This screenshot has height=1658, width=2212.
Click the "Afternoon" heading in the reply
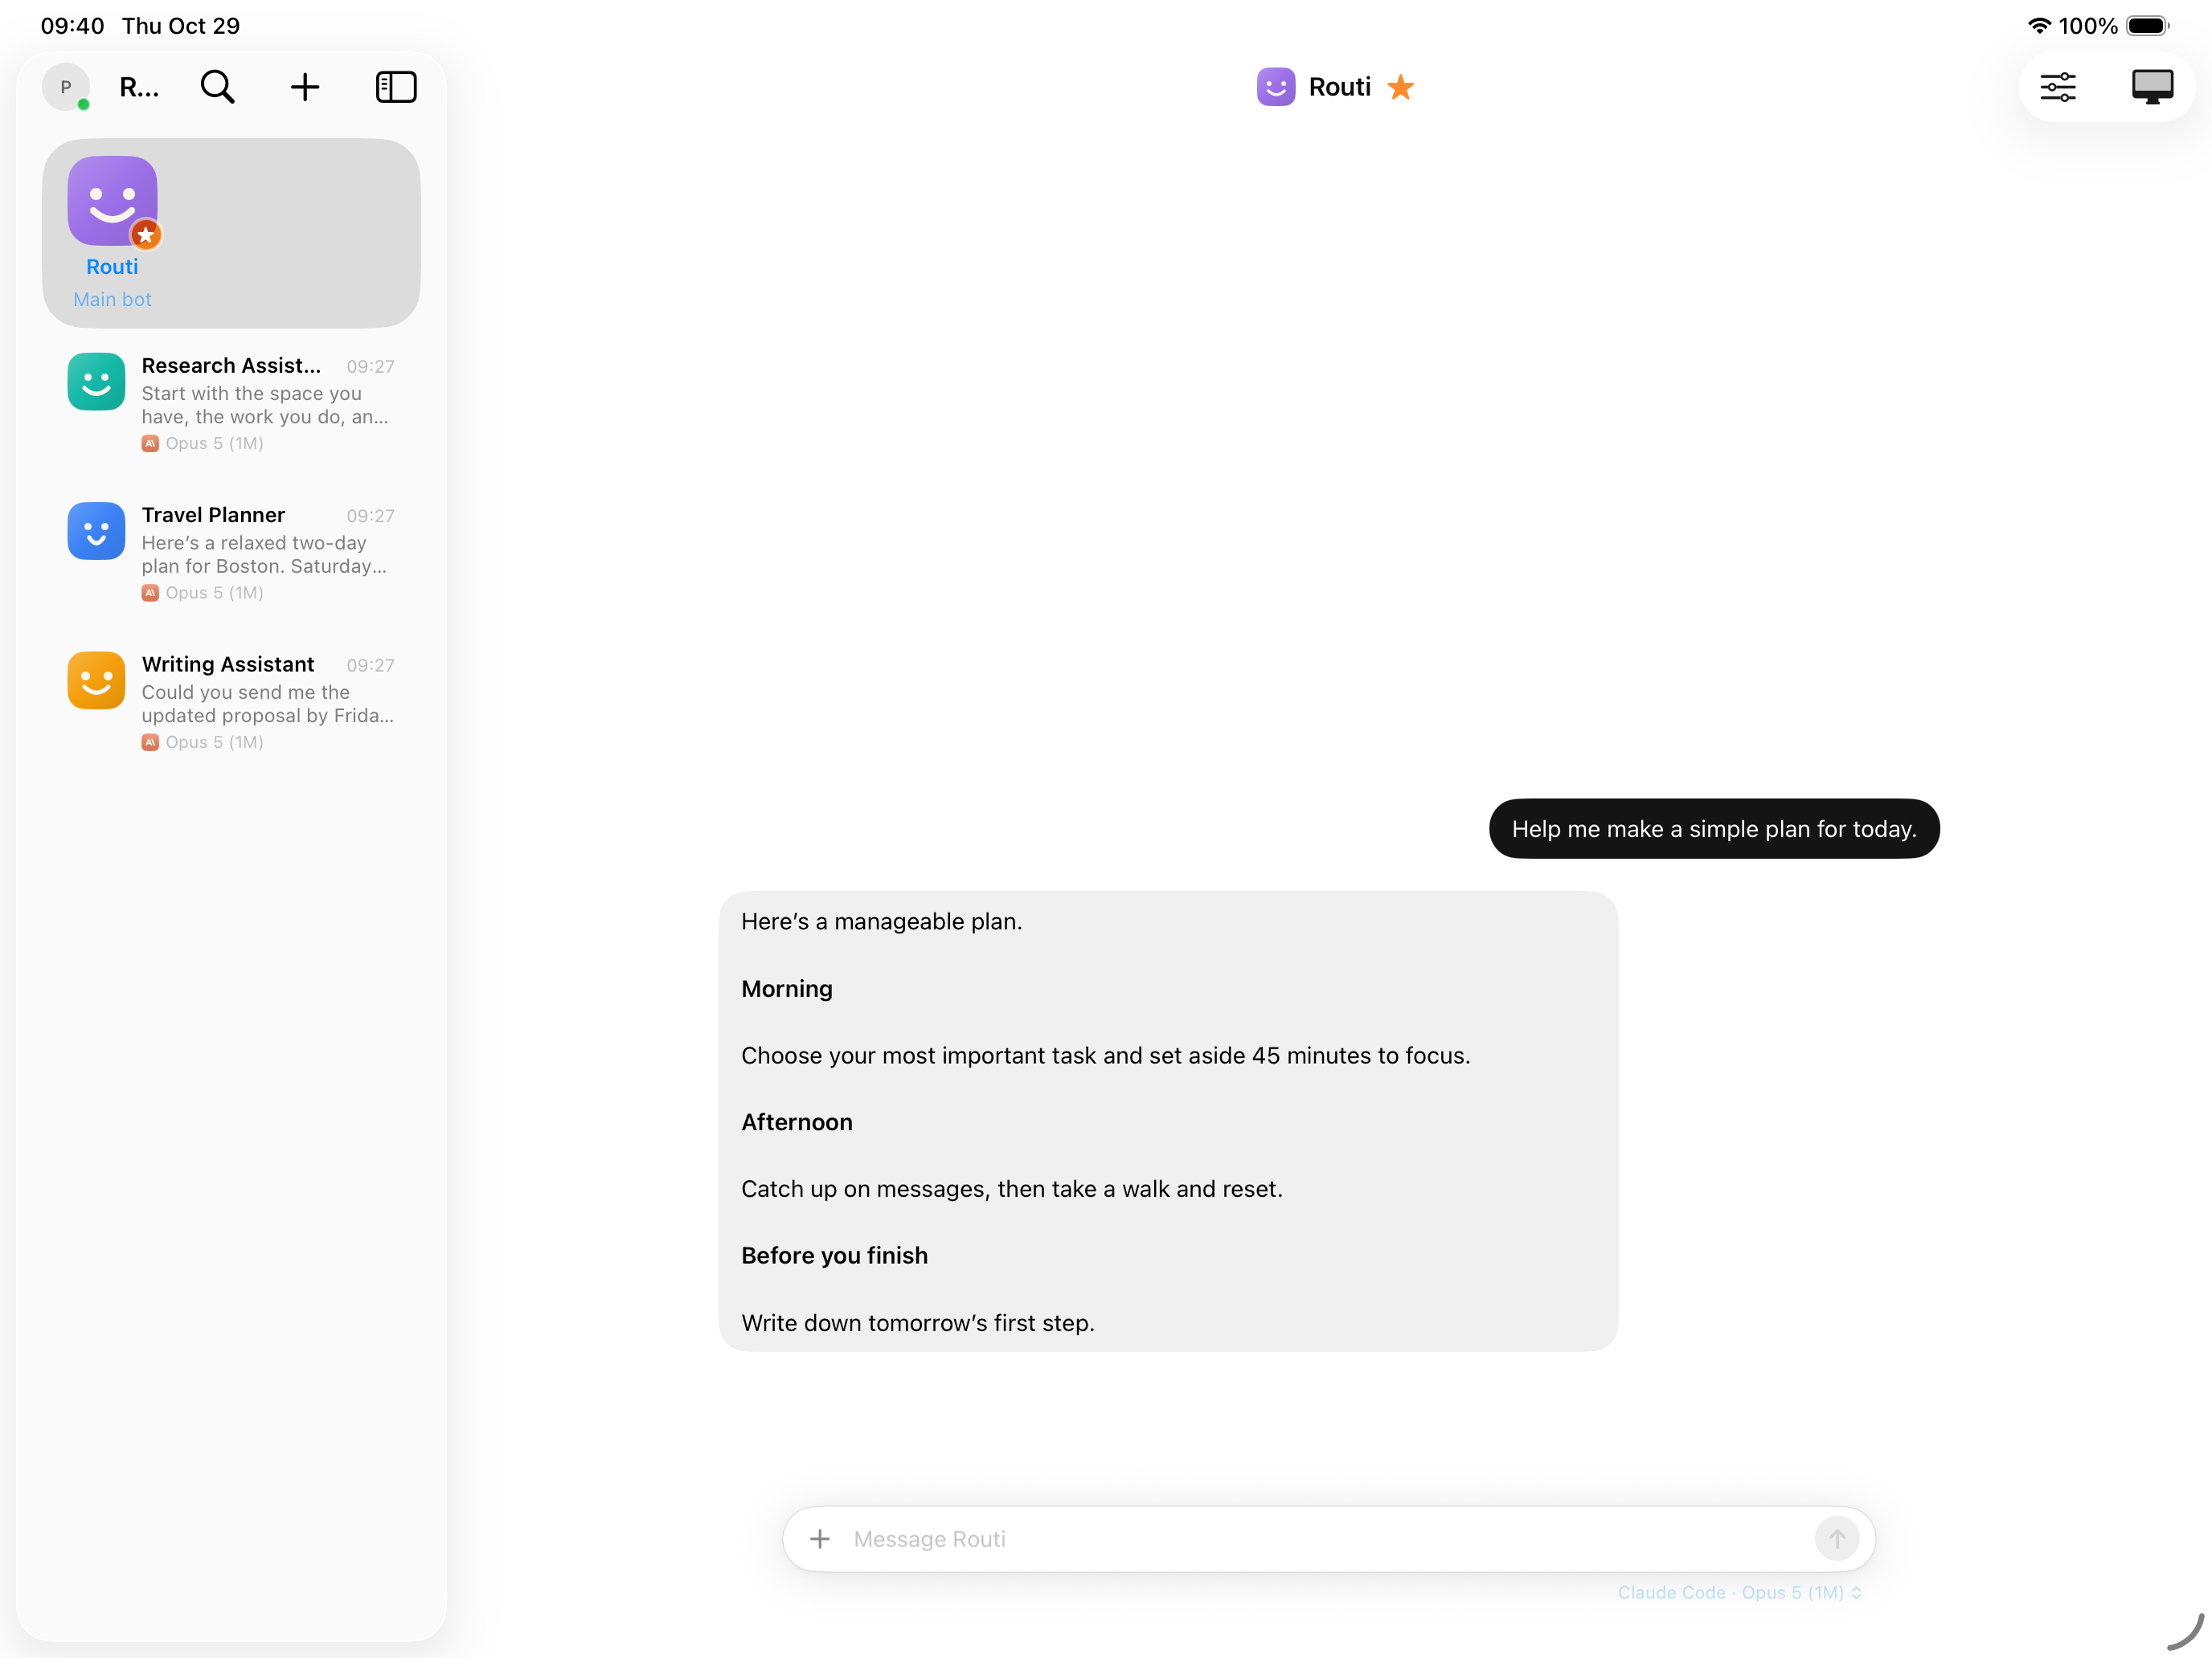[x=796, y=1121]
